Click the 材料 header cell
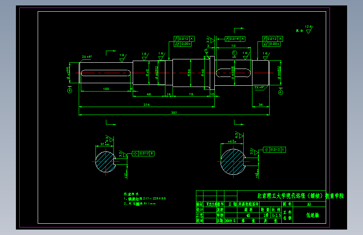This screenshot has width=363, height=235. [248, 210]
